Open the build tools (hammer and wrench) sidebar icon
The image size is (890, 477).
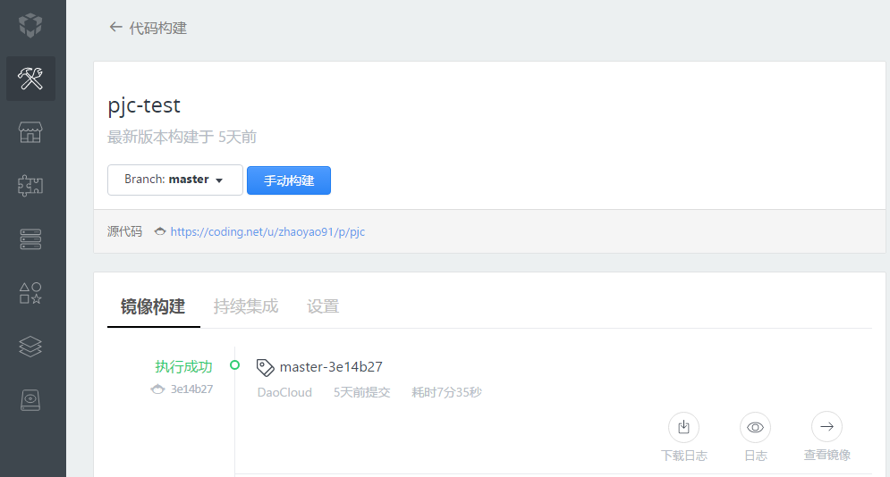click(x=30, y=79)
